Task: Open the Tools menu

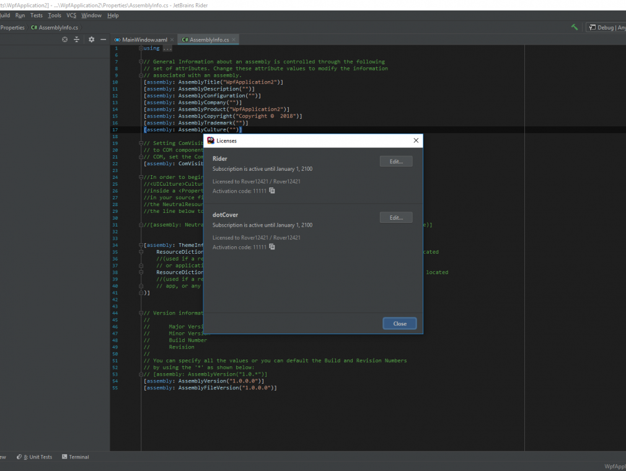Action: (x=55, y=15)
